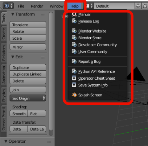
Task: Click the Data La transfer button
Action: [37, 129]
